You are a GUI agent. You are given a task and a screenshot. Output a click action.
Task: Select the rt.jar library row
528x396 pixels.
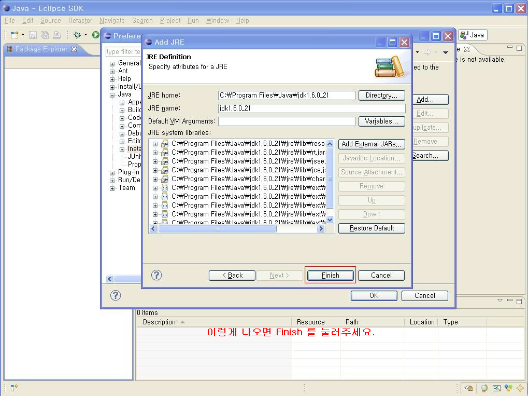[248, 153]
